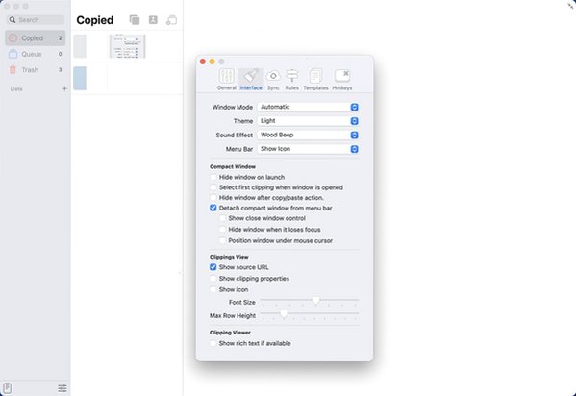Select the Interface preferences tab
This screenshot has width=576, height=396.
[x=251, y=80]
